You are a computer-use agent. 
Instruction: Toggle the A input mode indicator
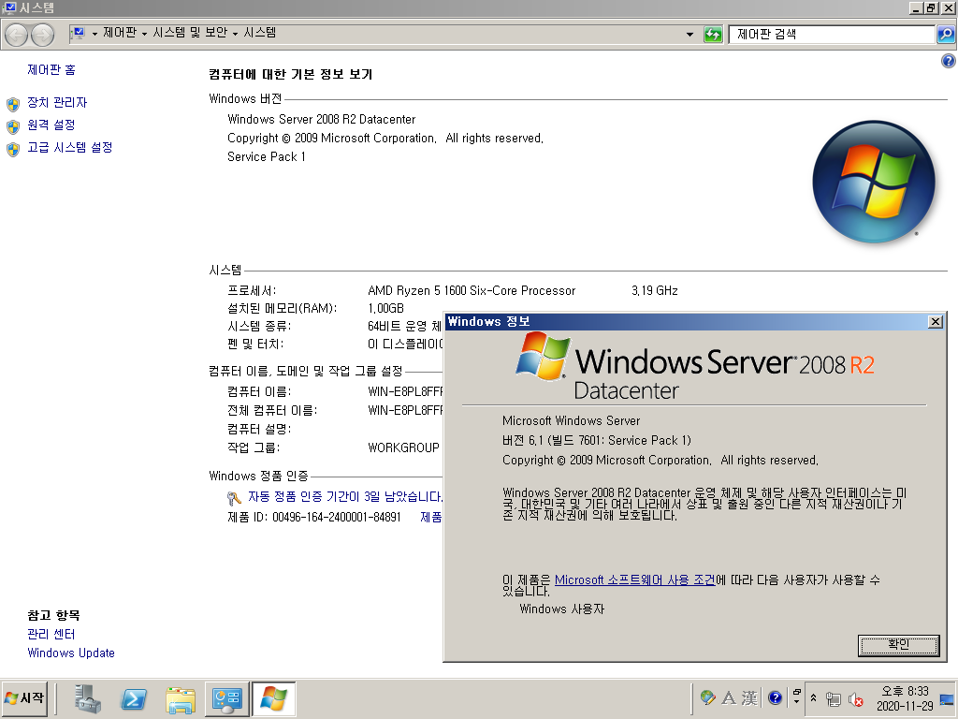pos(728,697)
